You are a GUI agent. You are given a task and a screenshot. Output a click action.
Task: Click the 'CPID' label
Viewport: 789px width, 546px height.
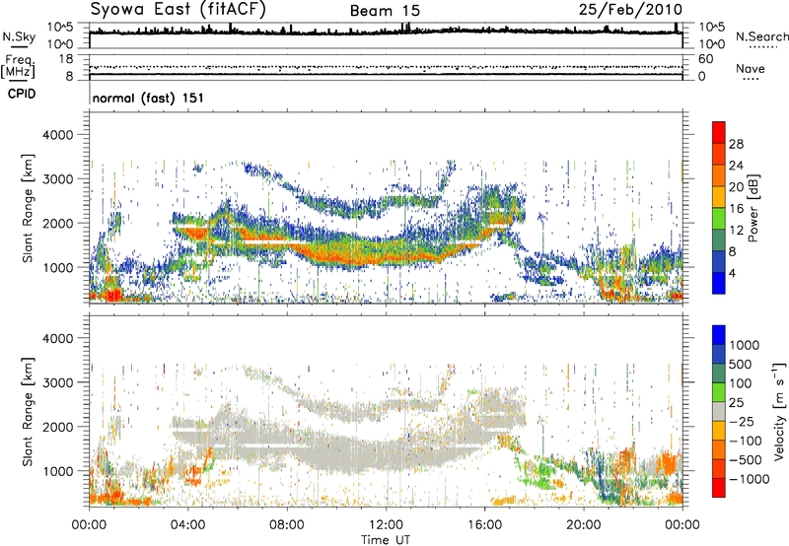(x=22, y=94)
